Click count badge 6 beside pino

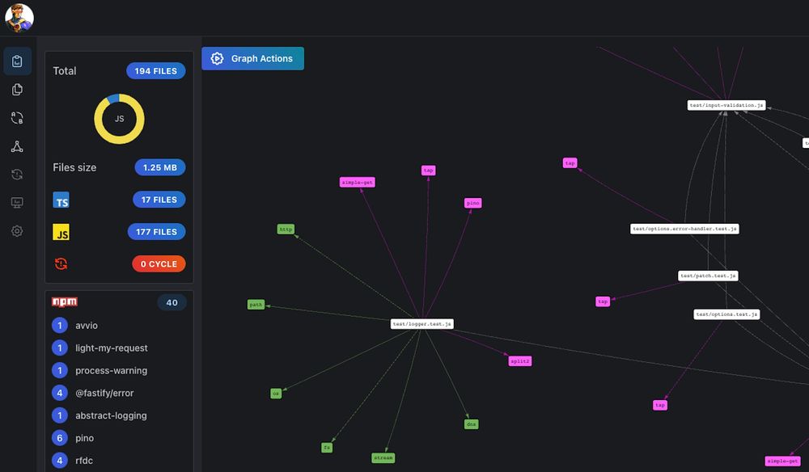tap(60, 438)
